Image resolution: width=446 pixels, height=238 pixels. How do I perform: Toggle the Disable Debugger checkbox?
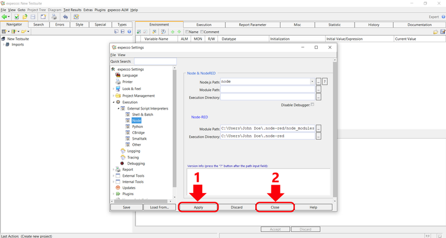tap(312, 105)
